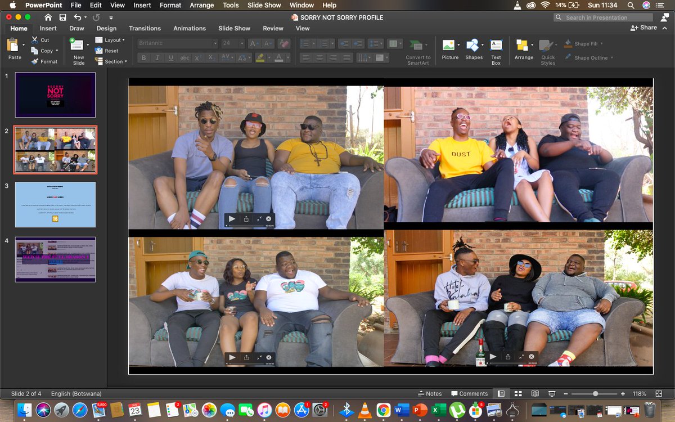The width and height of the screenshot is (675, 422).
Task: Toggle strikethrough text formatting
Action: click(184, 58)
